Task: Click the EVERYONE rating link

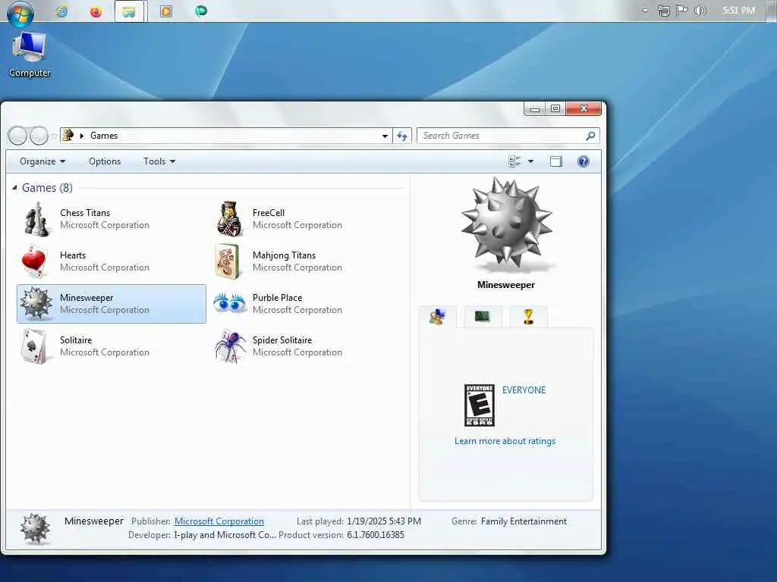Action: click(524, 390)
